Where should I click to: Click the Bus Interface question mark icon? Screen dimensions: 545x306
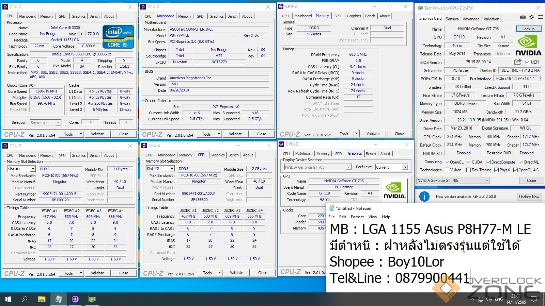pyautogui.click(x=540, y=79)
